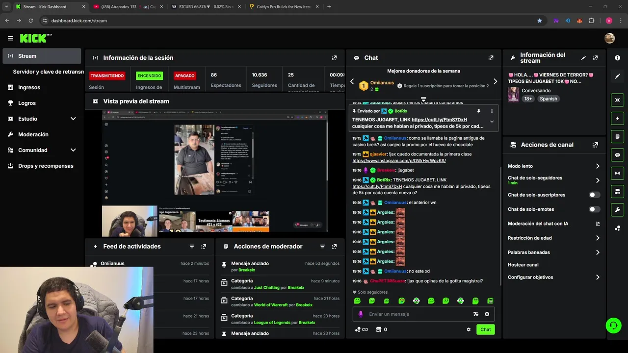Pop out the Chat panel

[491, 58]
